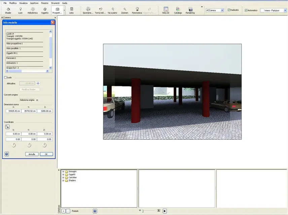Select the Luce light tool
The width and height of the screenshot is (288, 215).
(20, 10)
